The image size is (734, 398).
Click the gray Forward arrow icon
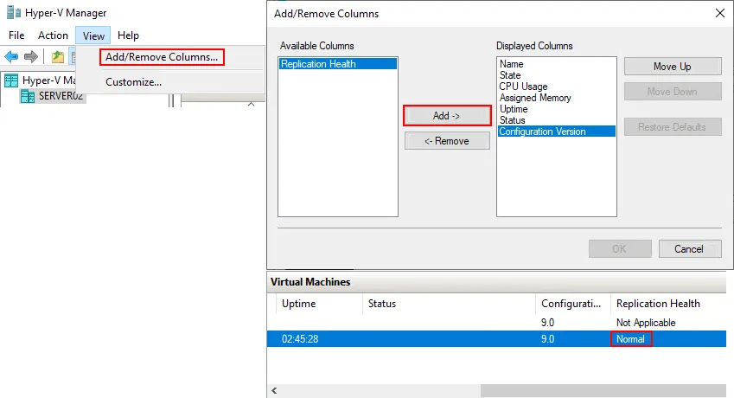tap(31, 57)
